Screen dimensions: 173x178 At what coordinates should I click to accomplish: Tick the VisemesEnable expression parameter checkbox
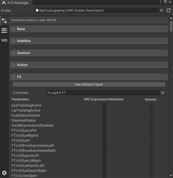[104, 121]
